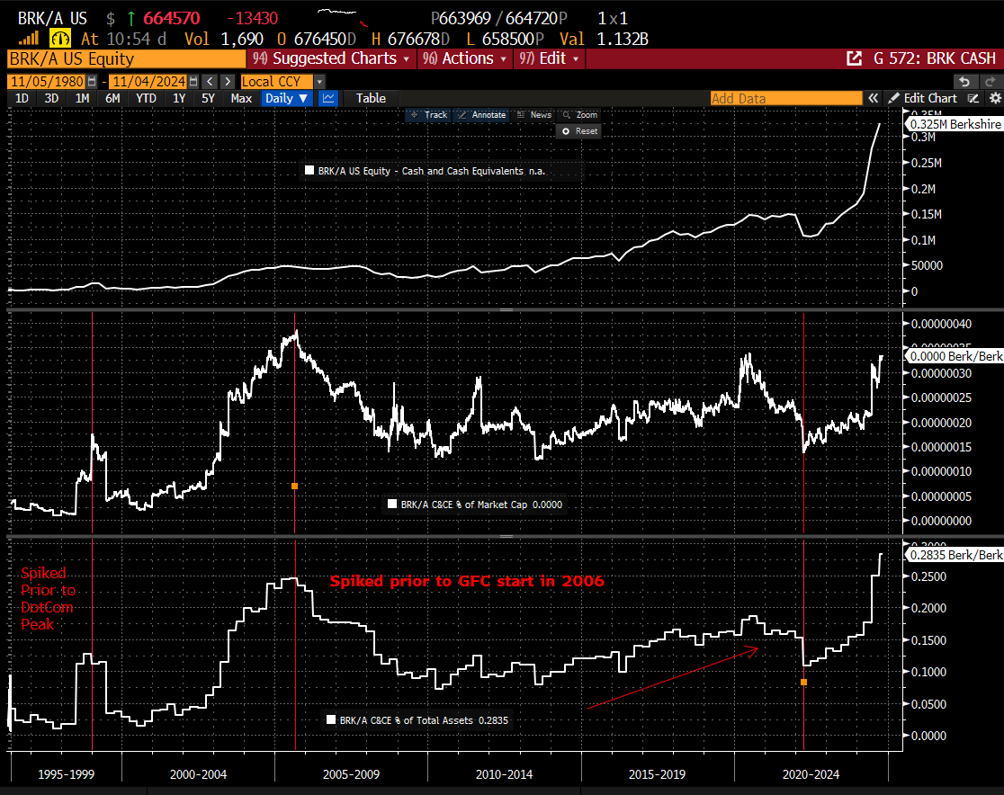This screenshot has width=1004, height=795.
Task: Select the 5Y range tab
Action: (208, 99)
